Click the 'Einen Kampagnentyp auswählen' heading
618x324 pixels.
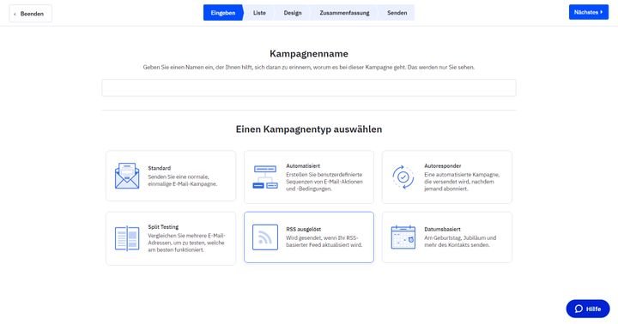pos(309,129)
